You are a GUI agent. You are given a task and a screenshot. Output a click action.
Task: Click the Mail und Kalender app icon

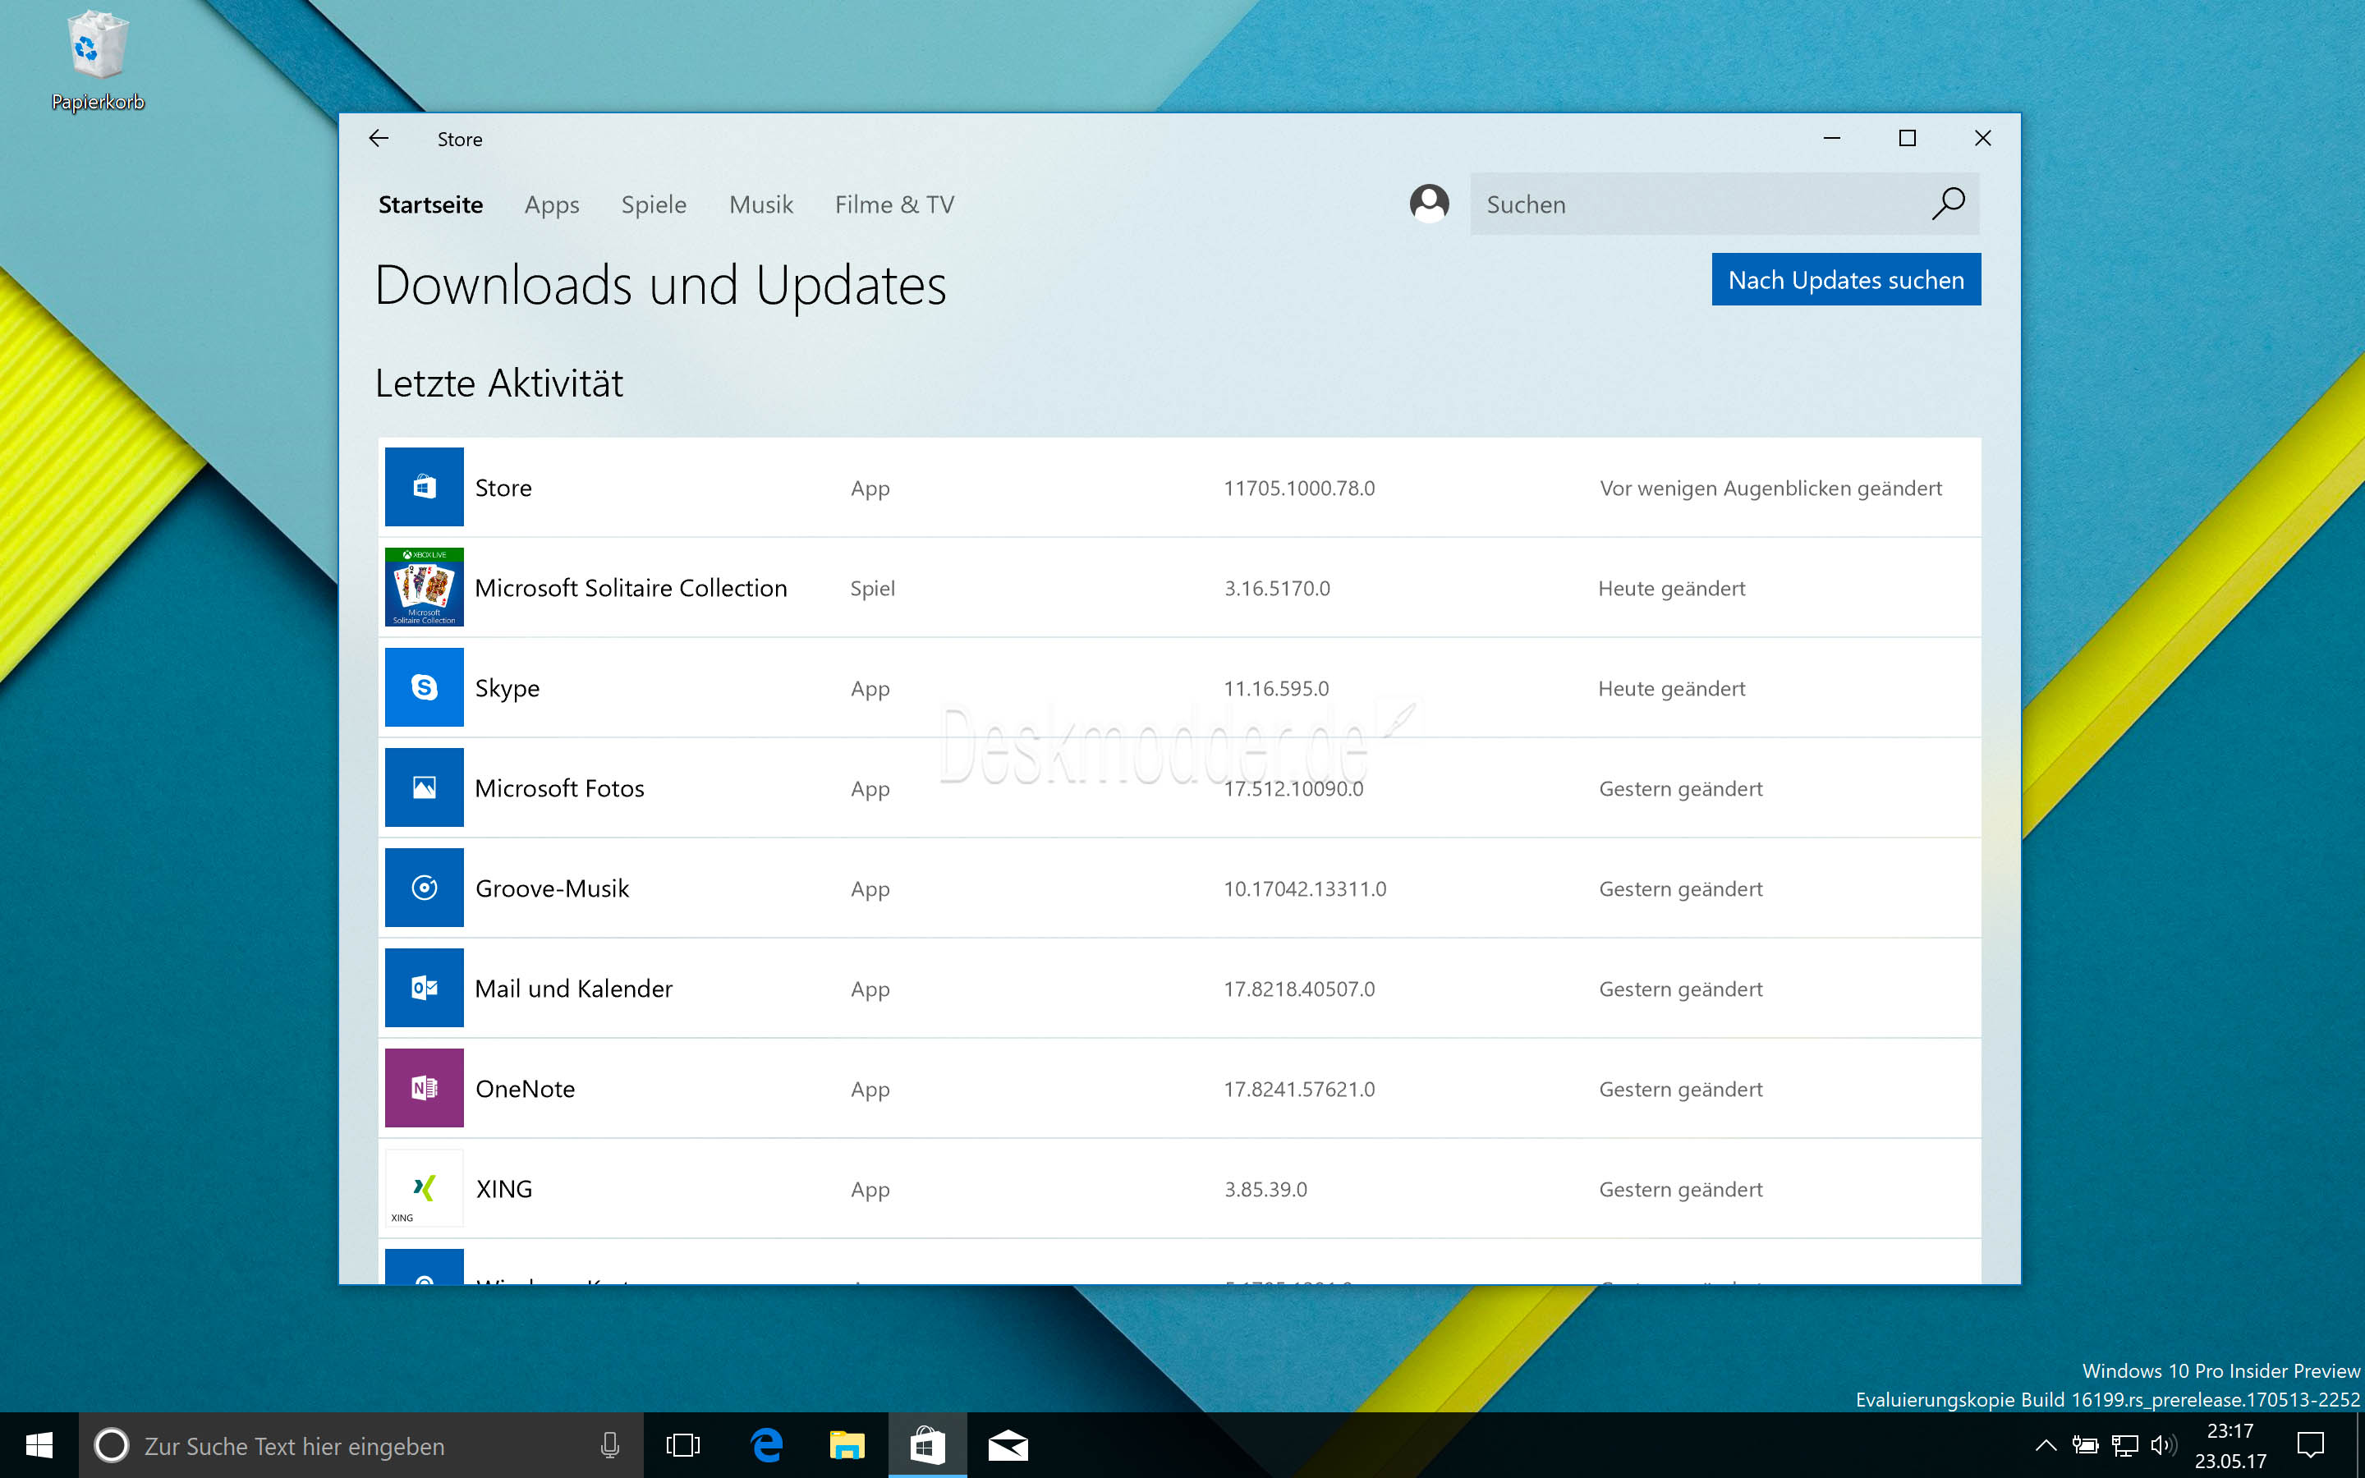coord(424,989)
